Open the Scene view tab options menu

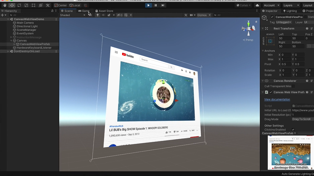pos(257,11)
